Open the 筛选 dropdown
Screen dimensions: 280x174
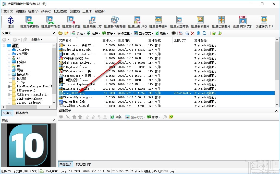78,33
